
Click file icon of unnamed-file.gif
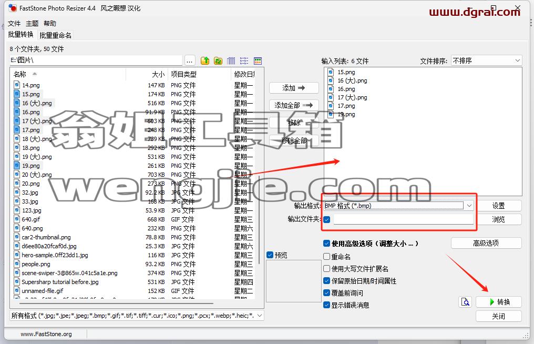coord(17,290)
